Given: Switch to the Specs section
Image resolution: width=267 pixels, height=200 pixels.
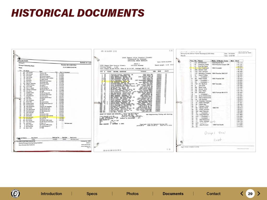Looking at the screenshot, I should point(92,193).
